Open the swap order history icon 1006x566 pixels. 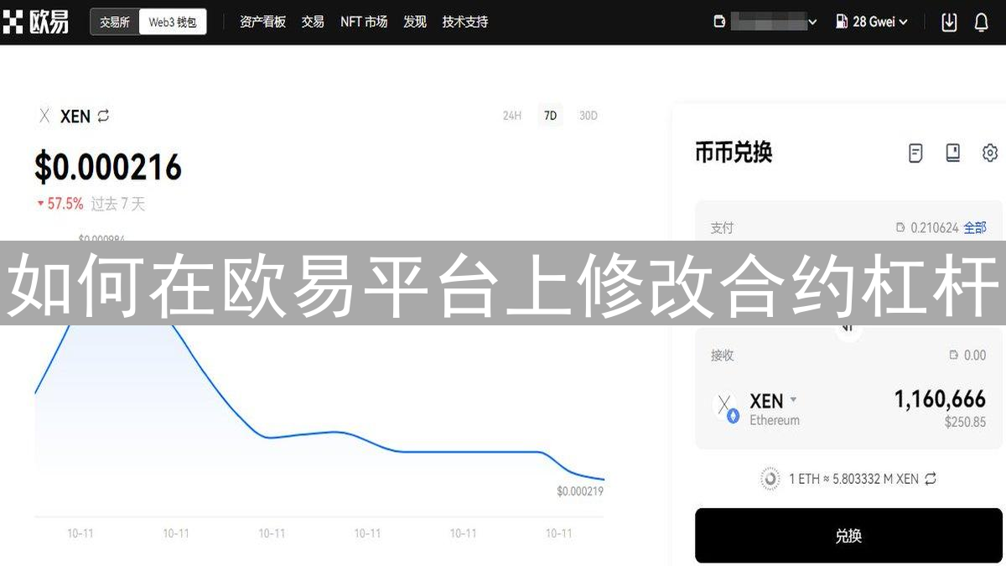915,153
